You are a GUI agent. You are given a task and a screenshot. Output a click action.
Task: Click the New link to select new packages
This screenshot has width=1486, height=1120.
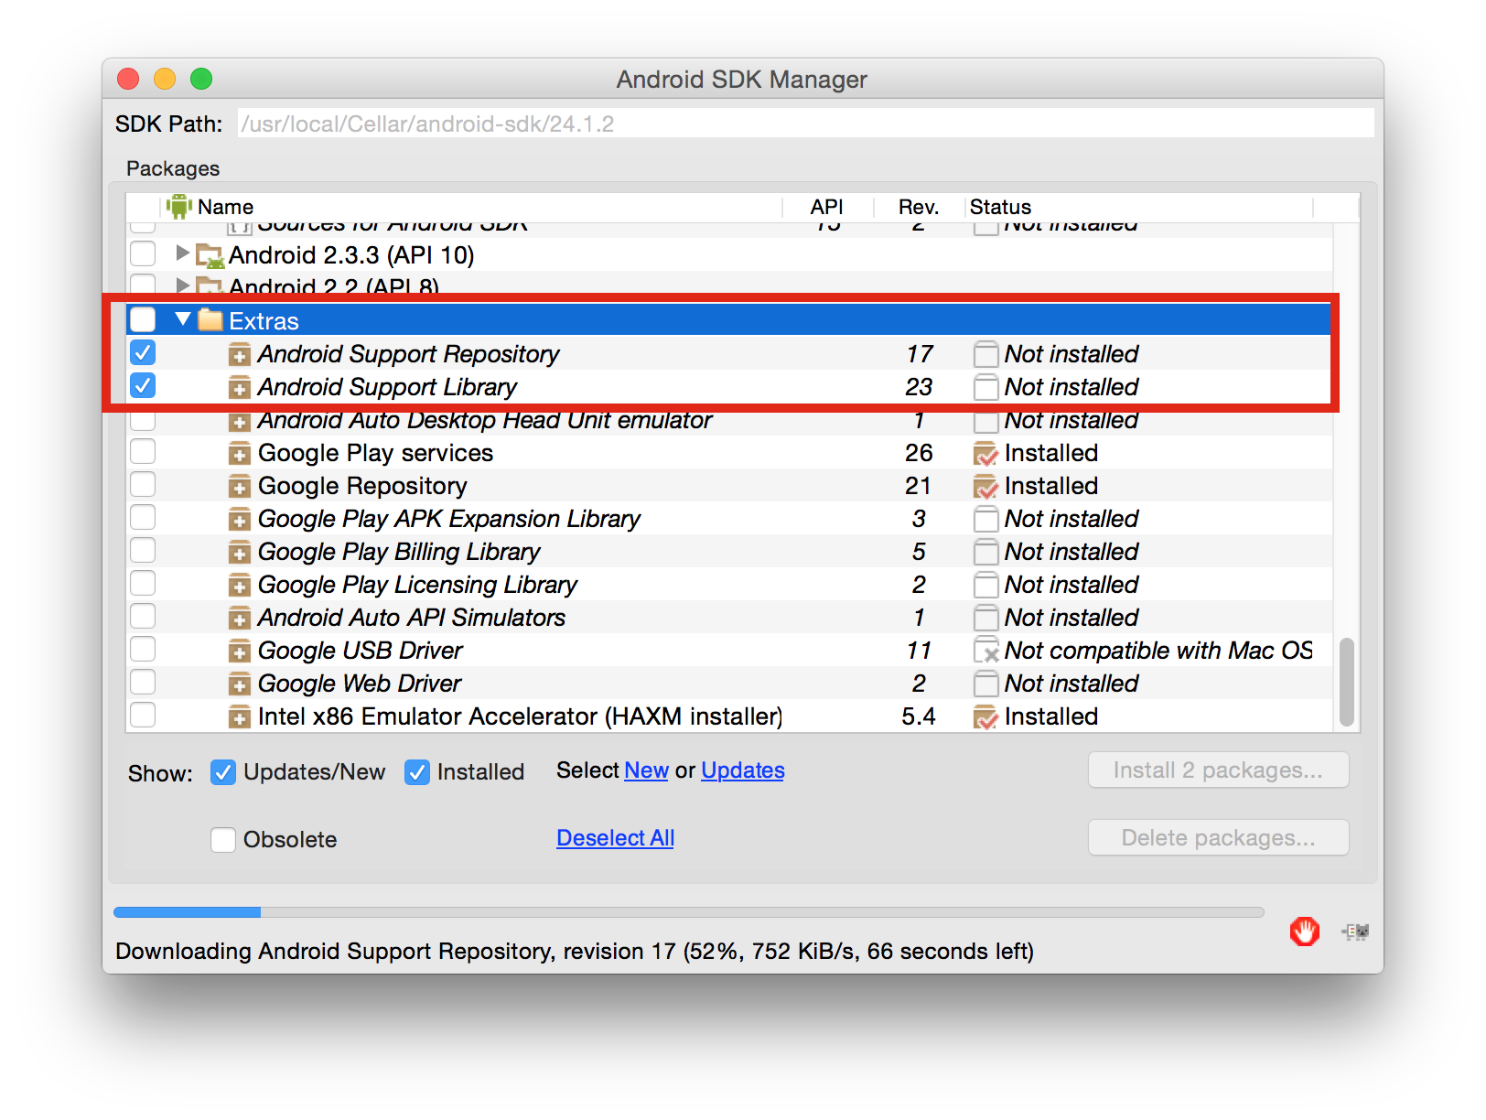(646, 770)
